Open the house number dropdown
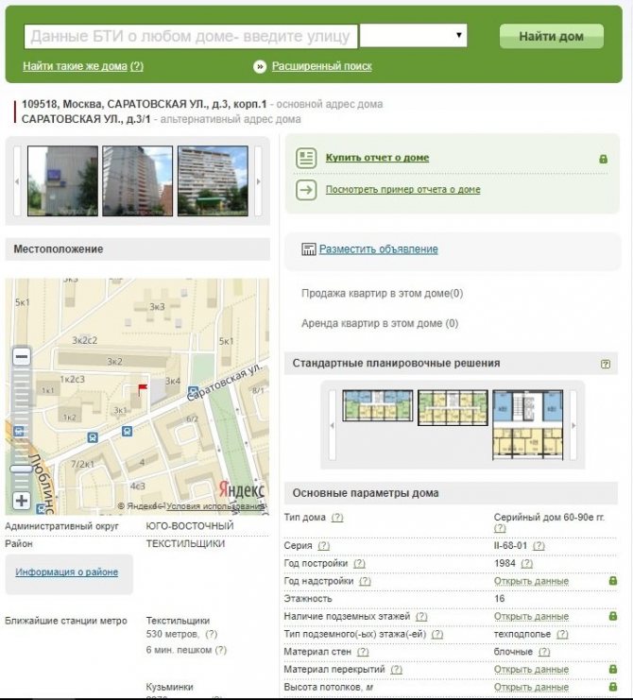 tap(414, 35)
